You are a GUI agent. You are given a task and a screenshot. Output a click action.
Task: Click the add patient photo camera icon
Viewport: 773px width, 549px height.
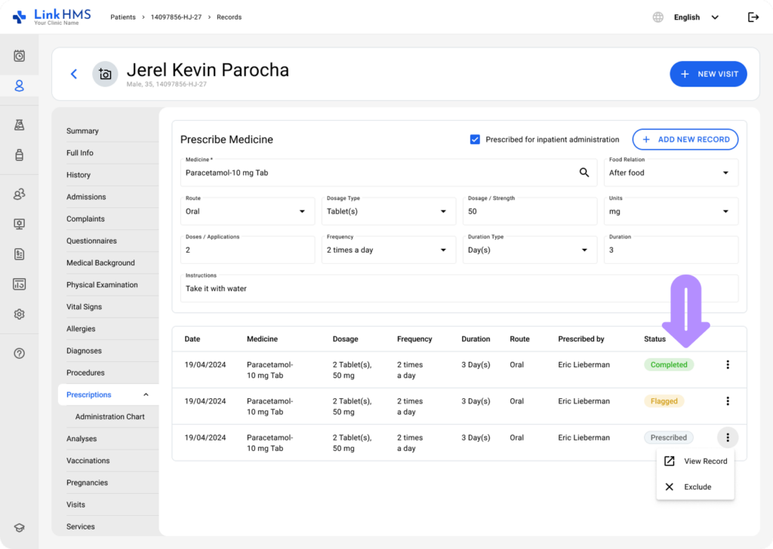tap(105, 74)
